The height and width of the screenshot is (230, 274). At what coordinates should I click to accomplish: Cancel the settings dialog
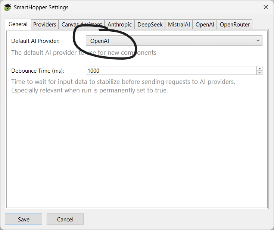[65, 219]
